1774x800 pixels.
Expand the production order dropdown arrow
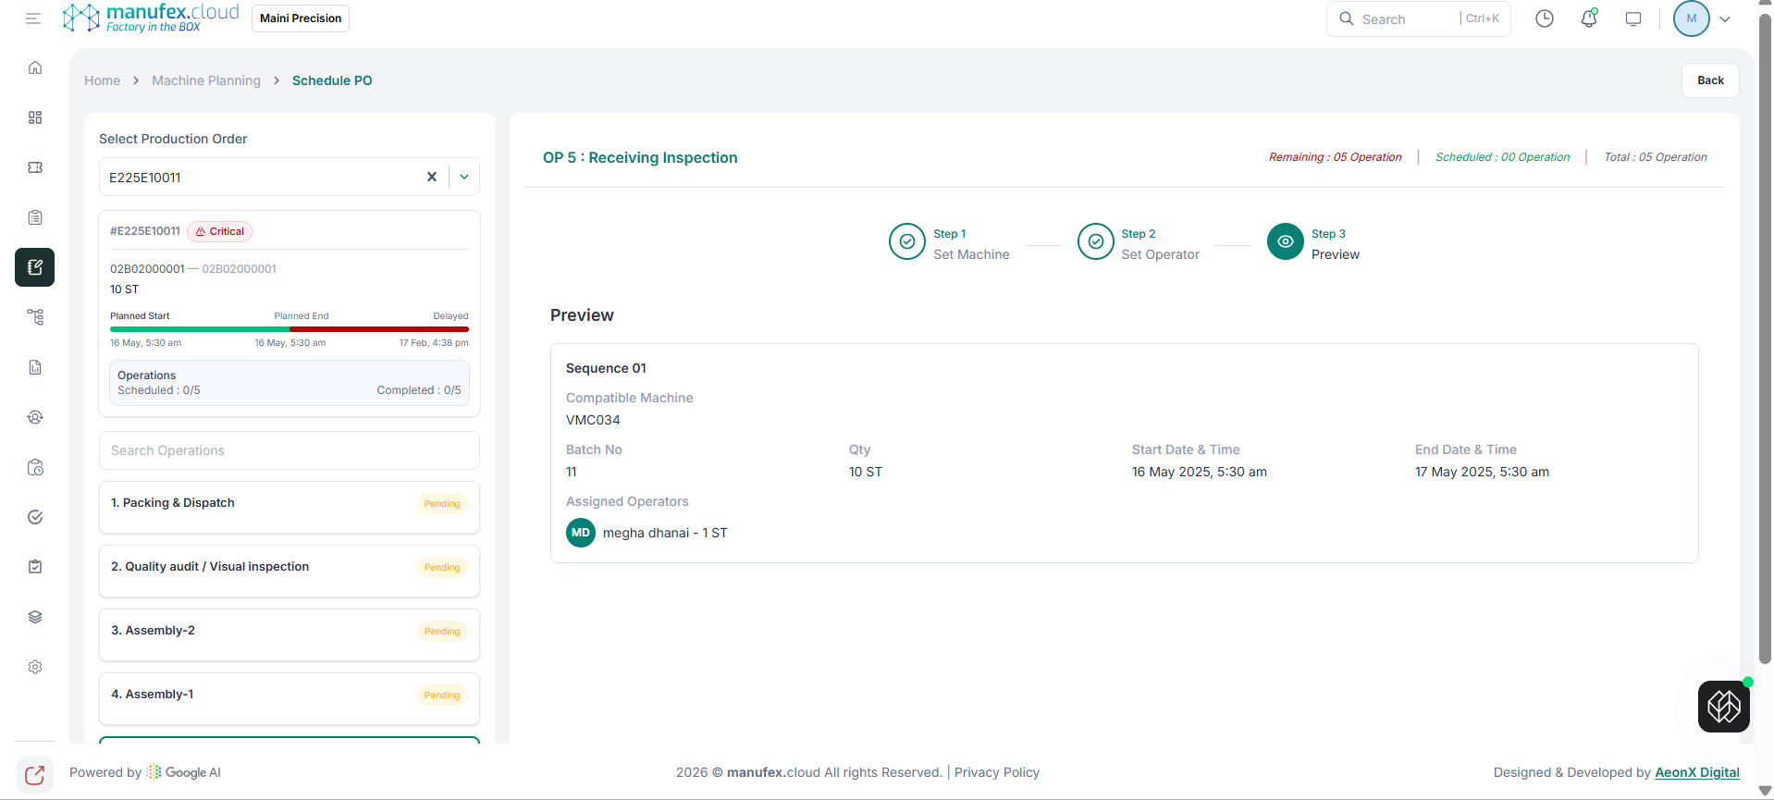464,177
